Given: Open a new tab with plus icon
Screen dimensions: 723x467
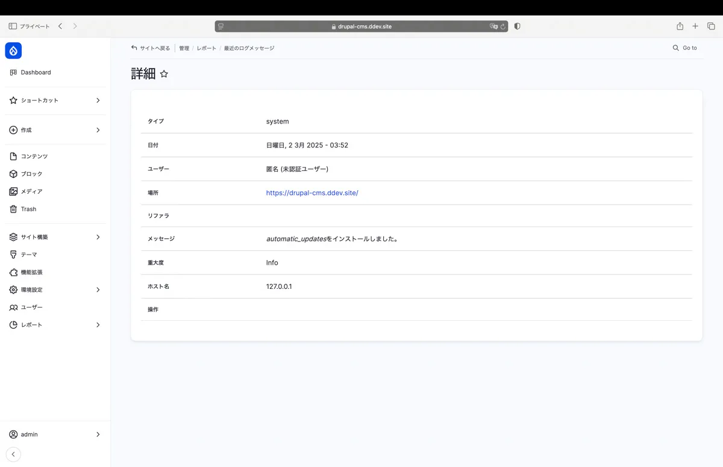Looking at the screenshot, I should pos(695,26).
